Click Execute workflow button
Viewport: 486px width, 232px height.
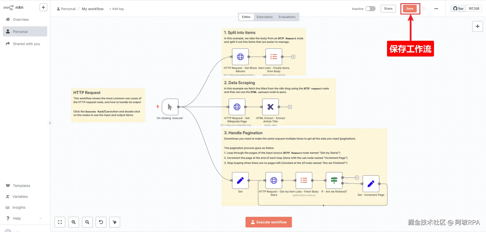269,222
